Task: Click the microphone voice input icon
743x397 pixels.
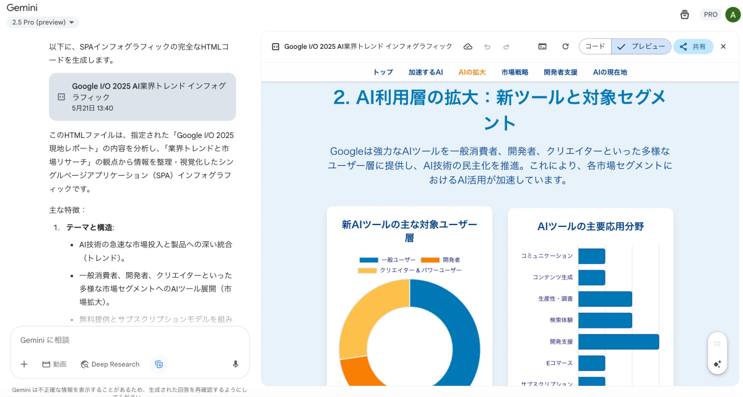Action: [x=235, y=364]
